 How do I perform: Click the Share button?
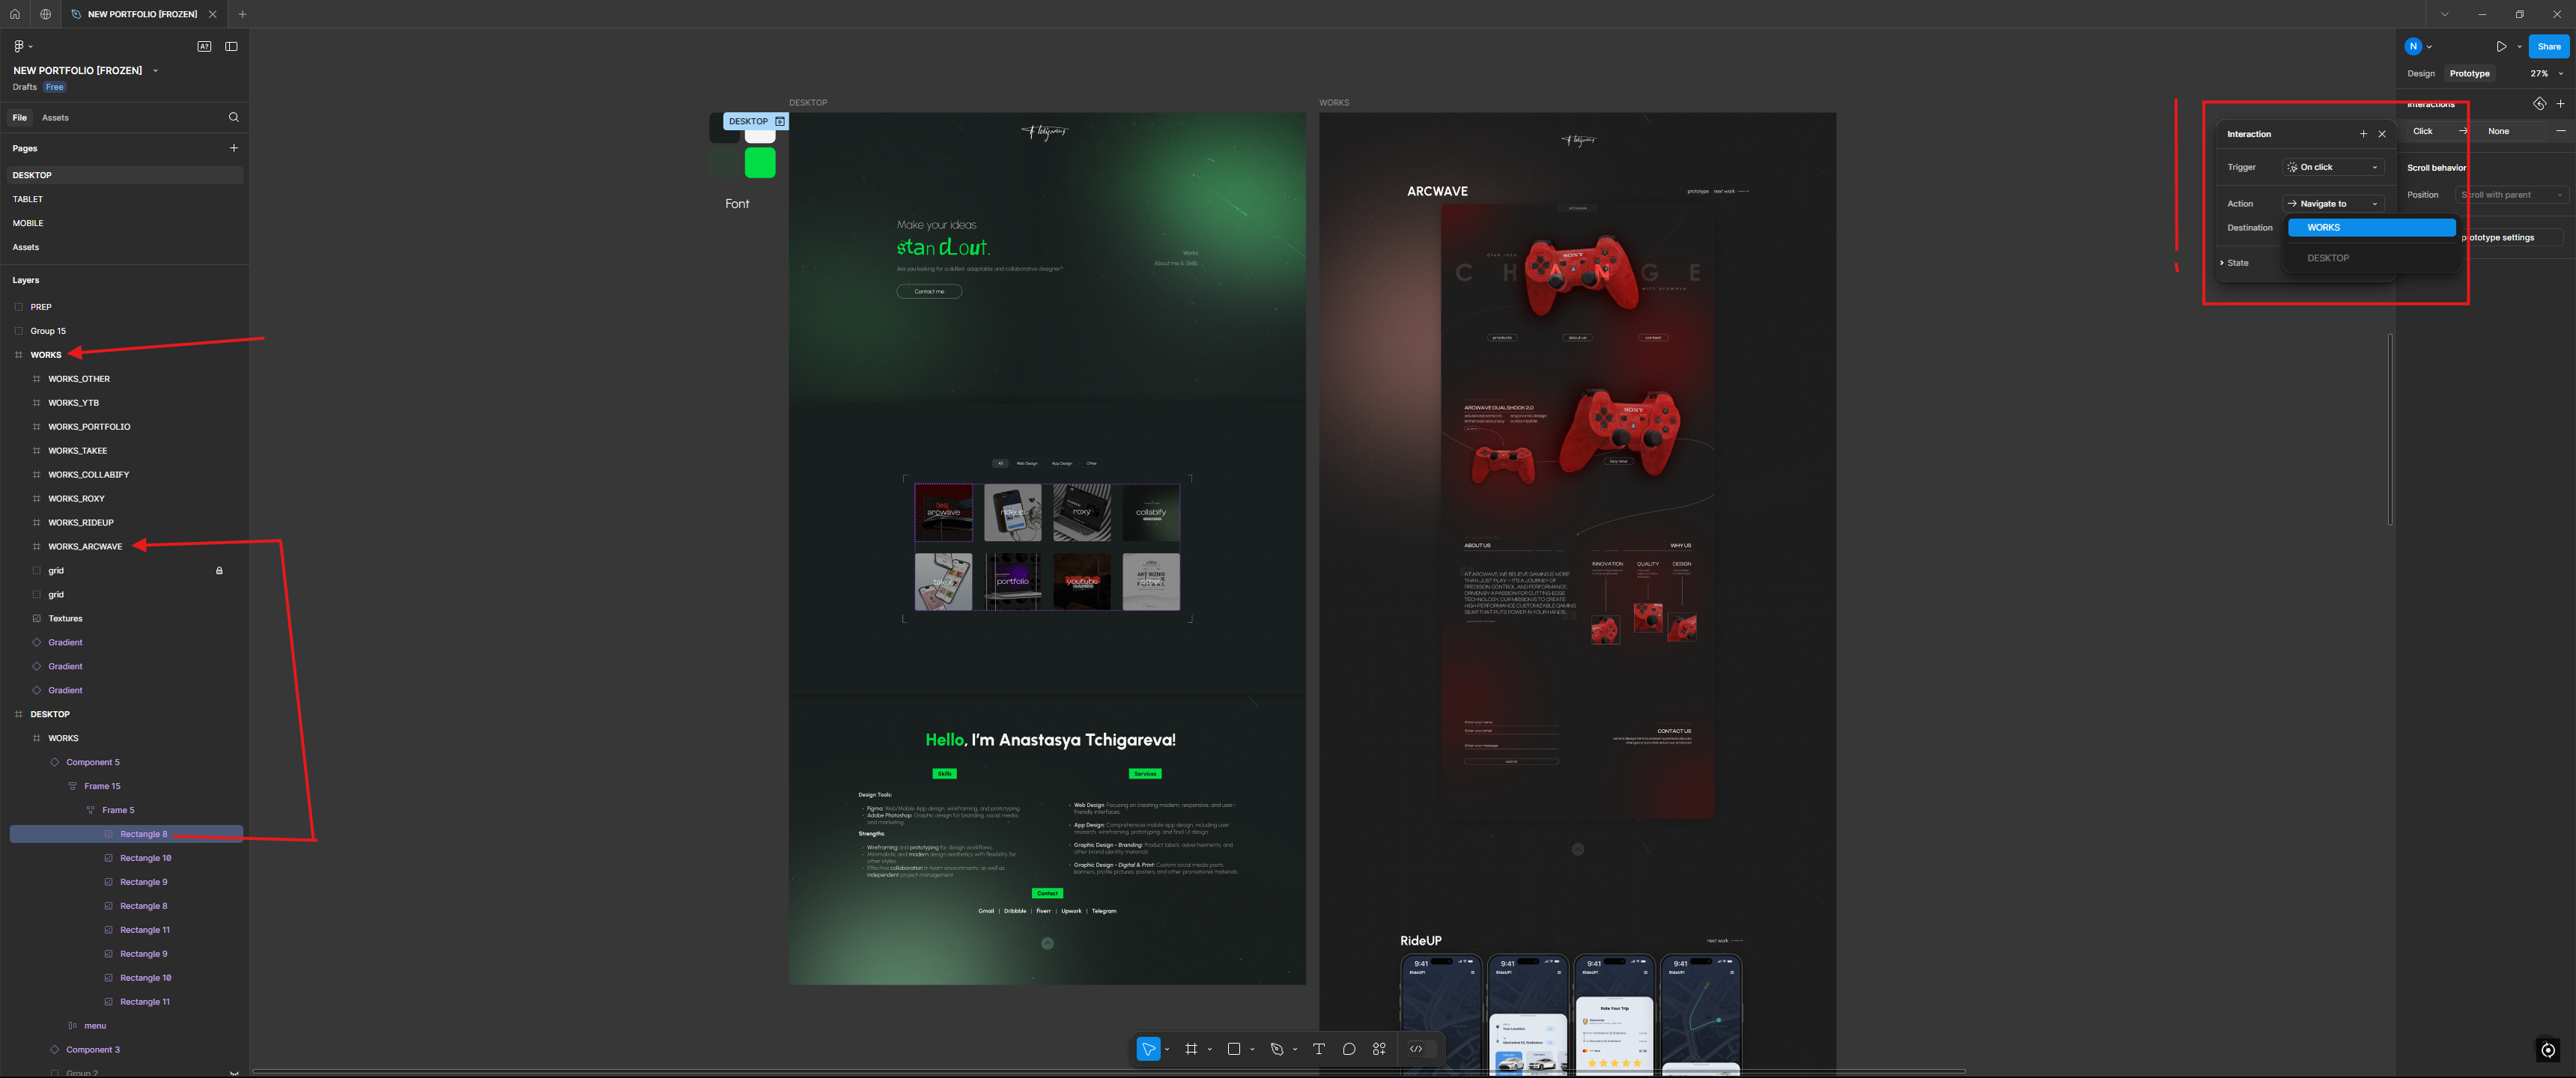pos(2549,46)
